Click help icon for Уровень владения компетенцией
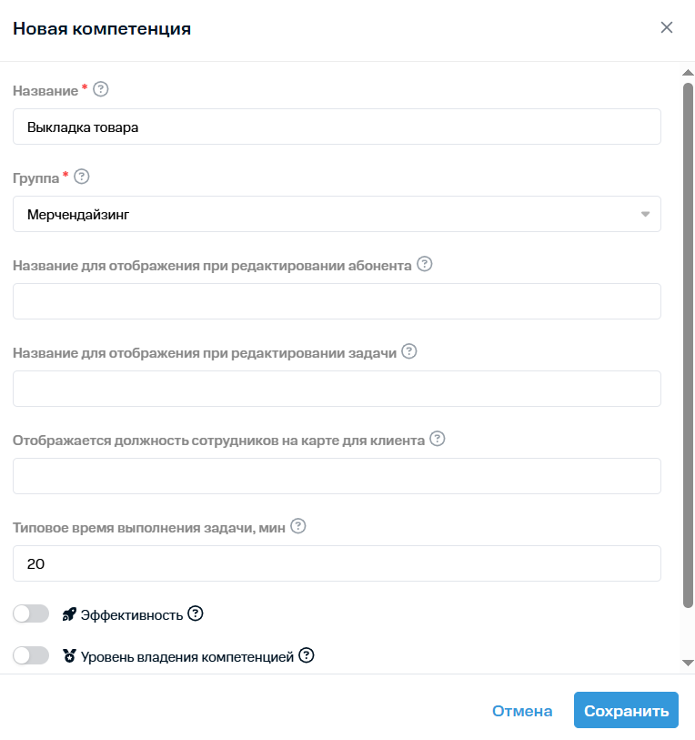This screenshot has height=740, width=695. [307, 655]
